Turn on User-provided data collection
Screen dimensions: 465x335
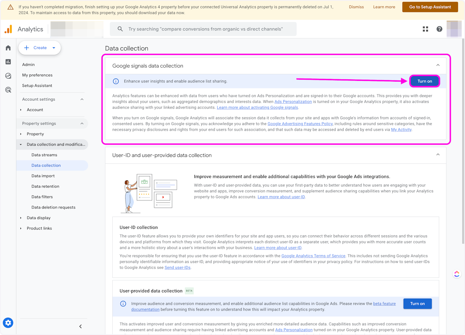pos(417,304)
